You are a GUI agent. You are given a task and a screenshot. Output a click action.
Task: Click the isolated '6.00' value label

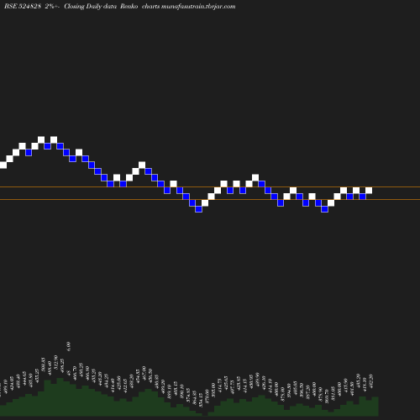tap(69, 346)
